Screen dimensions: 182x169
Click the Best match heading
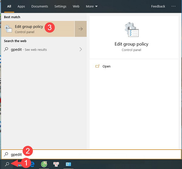[12, 17]
